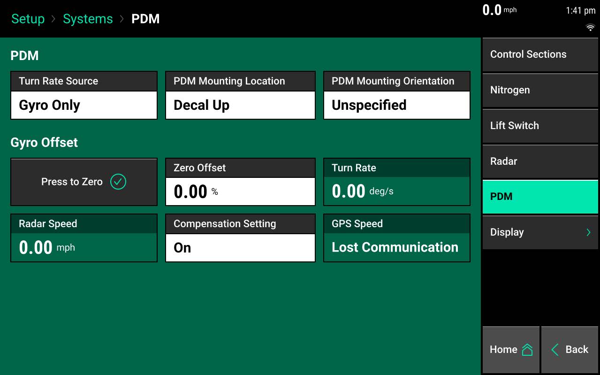Edit the Zero Offset 0.00 % field
The width and height of the screenshot is (600, 375).
tap(240, 182)
